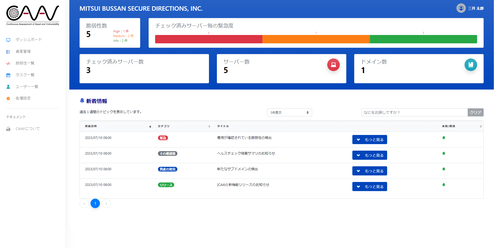Expand もっと見る for 新たなサブドメインの検出
497x248 pixels.
click(x=369, y=171)
